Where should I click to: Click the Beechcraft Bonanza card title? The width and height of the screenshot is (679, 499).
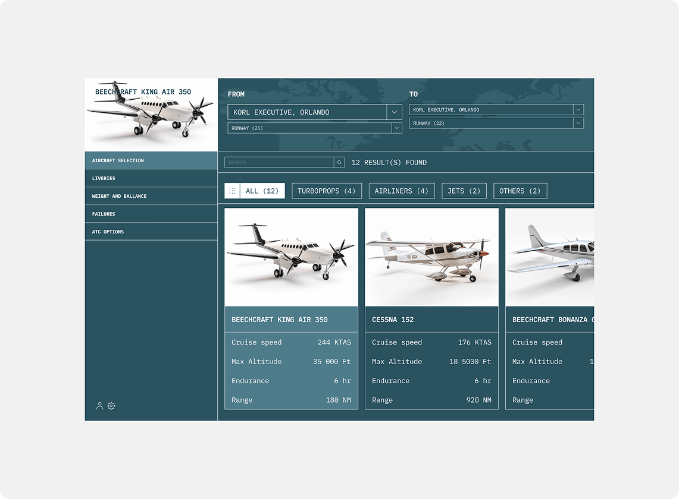[553, 320]
